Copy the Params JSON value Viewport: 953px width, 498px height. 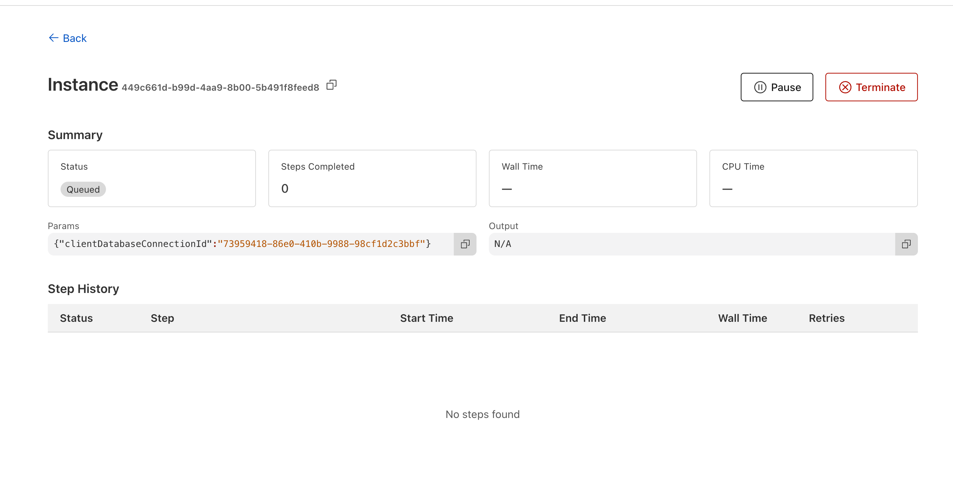pos(465,244)
